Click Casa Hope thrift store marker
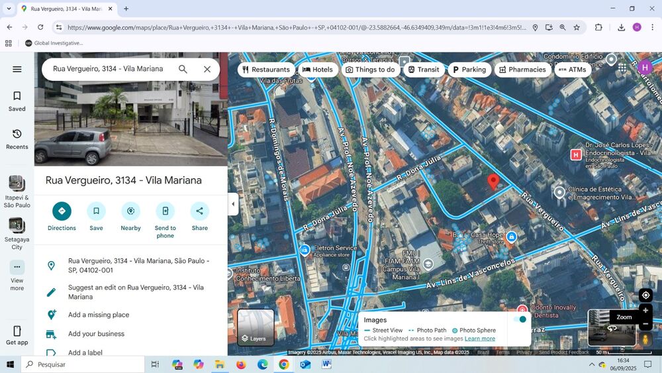 point(511,237)
